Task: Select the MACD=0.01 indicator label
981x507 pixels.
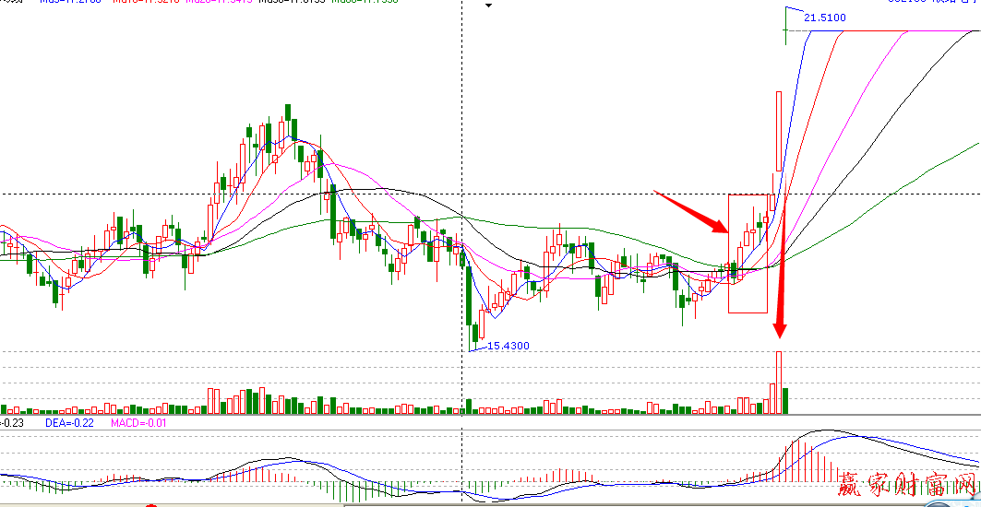Action: pyautogui.click(x=138, y=422)
